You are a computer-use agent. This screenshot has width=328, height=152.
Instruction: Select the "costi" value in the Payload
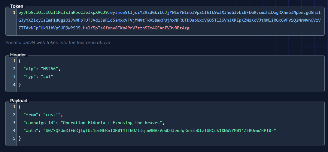[53, 115]
